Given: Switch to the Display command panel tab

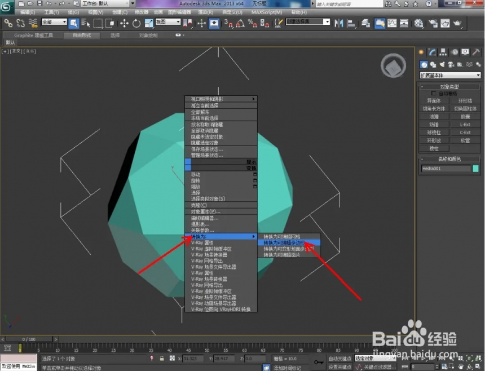Looking at the screenshot, I should pyautogui.click(x=465, y=52).
